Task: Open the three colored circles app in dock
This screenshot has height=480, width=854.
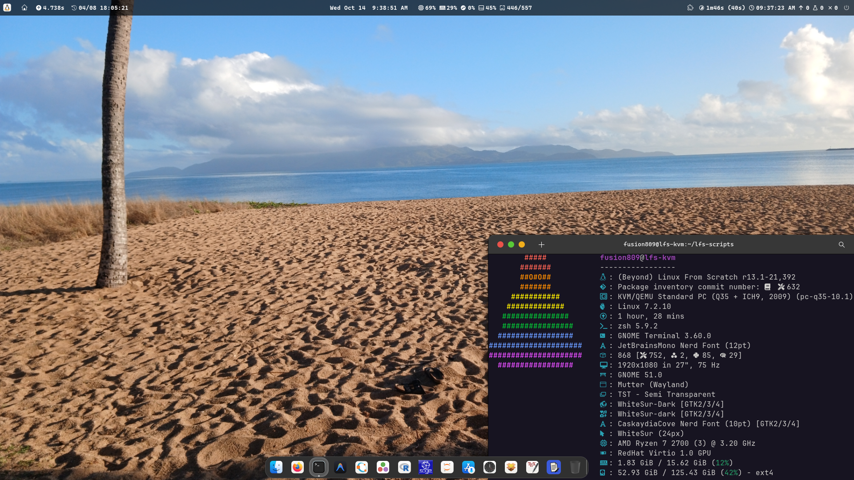Action: 383,467
